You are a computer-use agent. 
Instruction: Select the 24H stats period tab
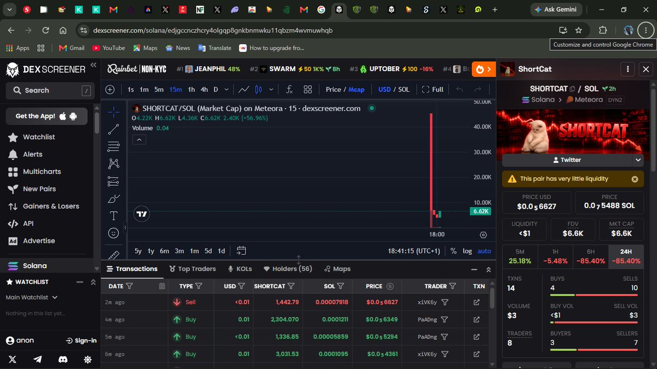point(626,256)
